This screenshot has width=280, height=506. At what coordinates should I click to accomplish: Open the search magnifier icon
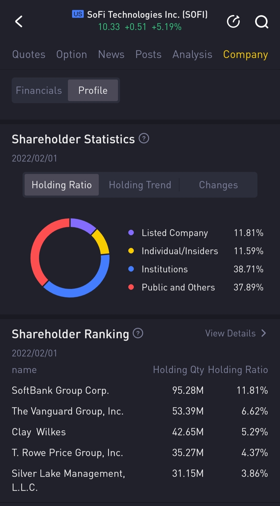coord(261,22)
